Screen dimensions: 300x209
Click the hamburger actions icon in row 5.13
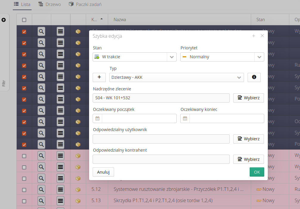pos(60,200)
